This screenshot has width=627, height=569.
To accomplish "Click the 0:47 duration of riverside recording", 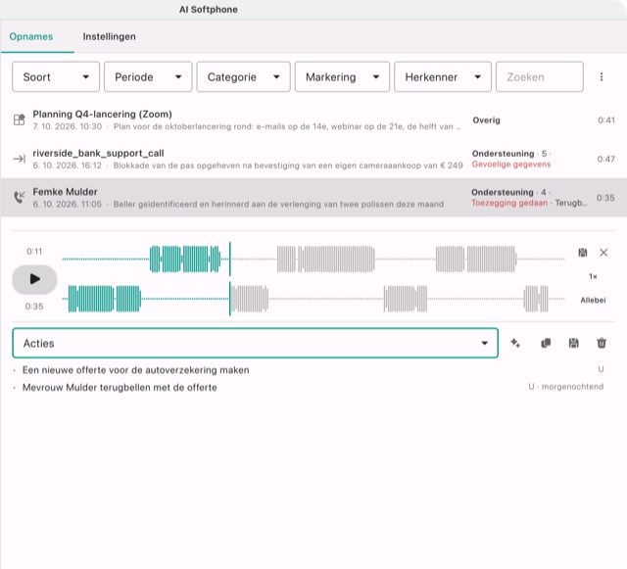I will coord(605,160).
